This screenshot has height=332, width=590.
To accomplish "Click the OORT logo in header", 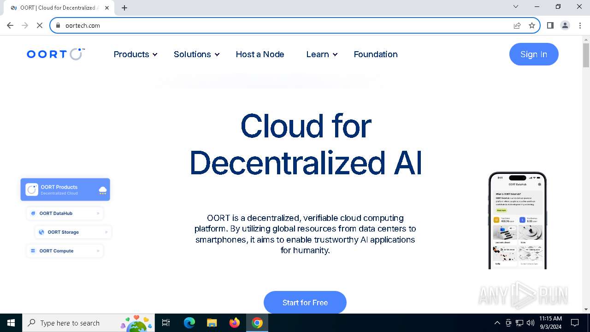I will point(56,54).
